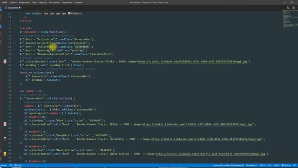Click the minimap code overview

coord(290,20)
